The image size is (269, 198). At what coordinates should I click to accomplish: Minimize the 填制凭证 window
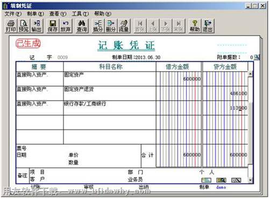pos(248,6)
